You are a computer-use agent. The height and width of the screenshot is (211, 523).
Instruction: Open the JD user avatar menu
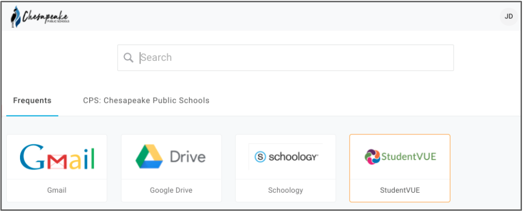(x=508, y=17)
